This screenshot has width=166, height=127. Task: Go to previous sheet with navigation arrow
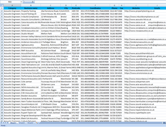[3, 123]
